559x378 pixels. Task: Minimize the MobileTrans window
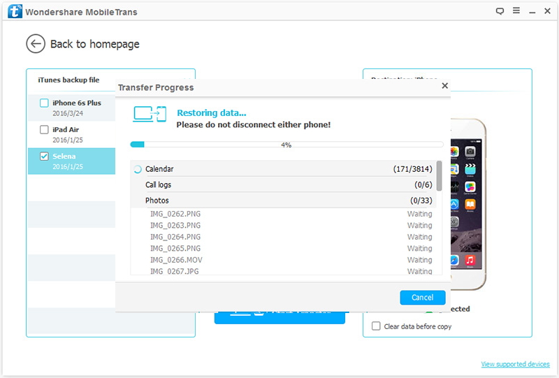[532, 12]
